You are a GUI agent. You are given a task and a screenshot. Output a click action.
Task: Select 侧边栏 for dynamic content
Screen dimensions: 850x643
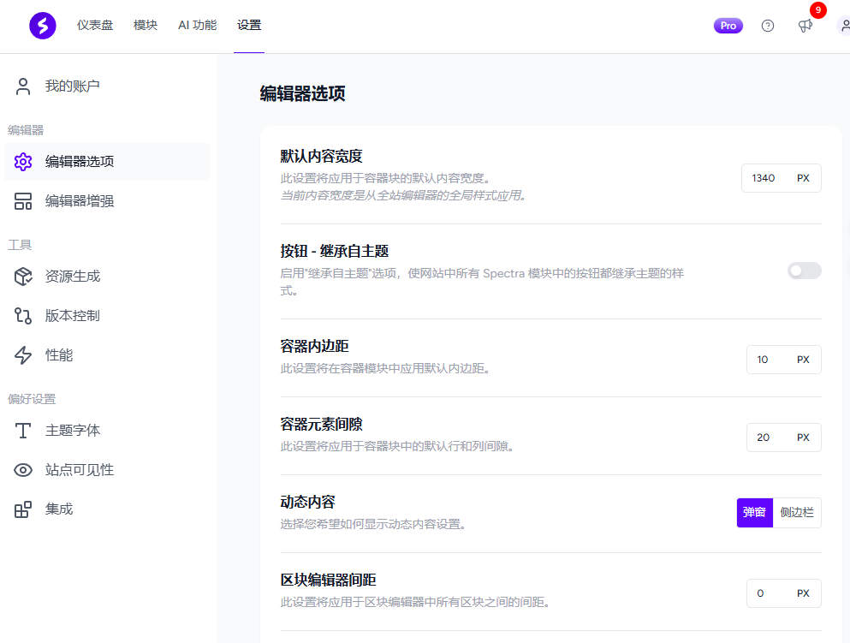(x=797, y=512)
